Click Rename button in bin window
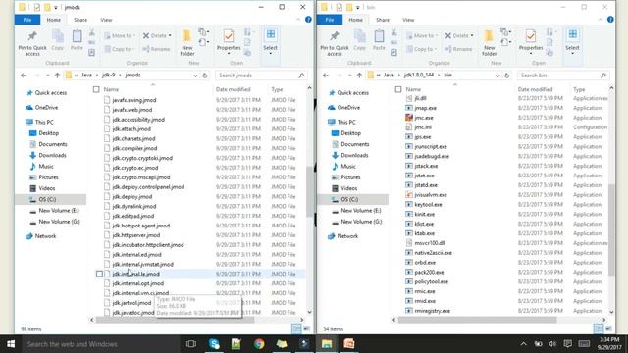 tap(458, 49)
